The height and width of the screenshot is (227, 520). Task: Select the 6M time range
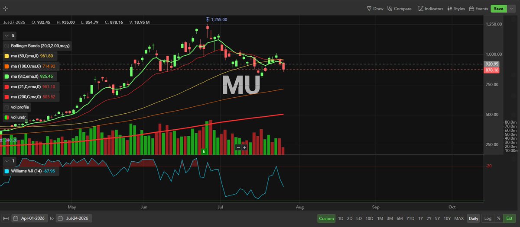click(x=399, y=218)
